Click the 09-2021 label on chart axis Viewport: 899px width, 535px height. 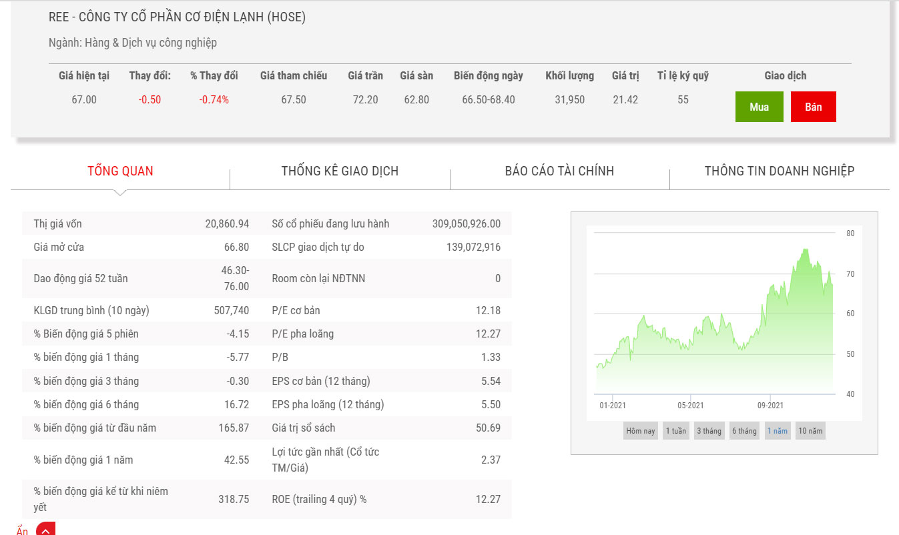tap(770, 405)
